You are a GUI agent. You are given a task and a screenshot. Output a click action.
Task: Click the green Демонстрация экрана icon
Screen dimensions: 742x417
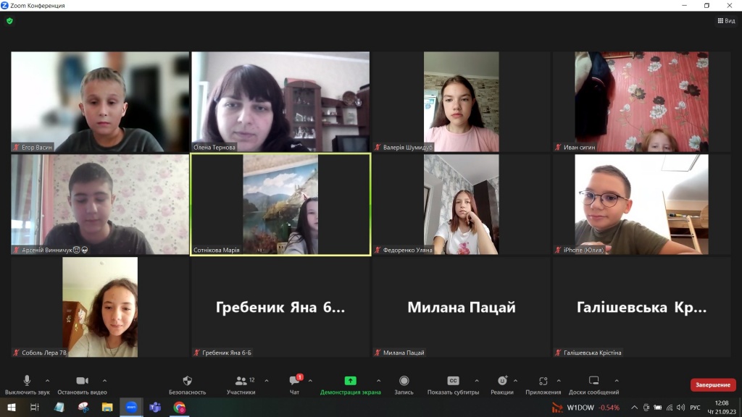350,382
